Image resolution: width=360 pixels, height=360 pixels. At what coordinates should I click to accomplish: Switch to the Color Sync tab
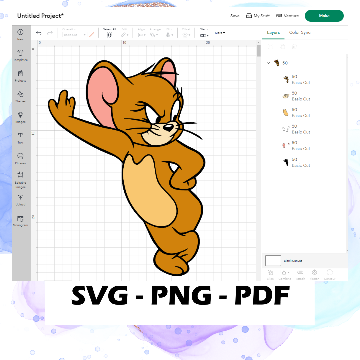click(x=300, y=32)
